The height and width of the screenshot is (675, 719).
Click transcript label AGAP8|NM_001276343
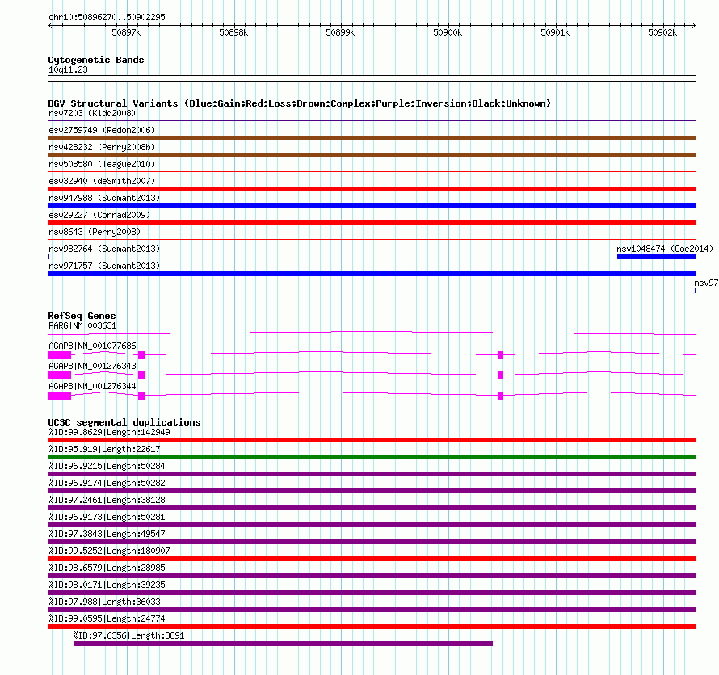pyautogui.click(x=92, y=366)
